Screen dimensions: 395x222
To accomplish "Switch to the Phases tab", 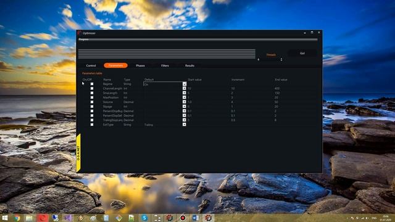I will coord(140,65).
